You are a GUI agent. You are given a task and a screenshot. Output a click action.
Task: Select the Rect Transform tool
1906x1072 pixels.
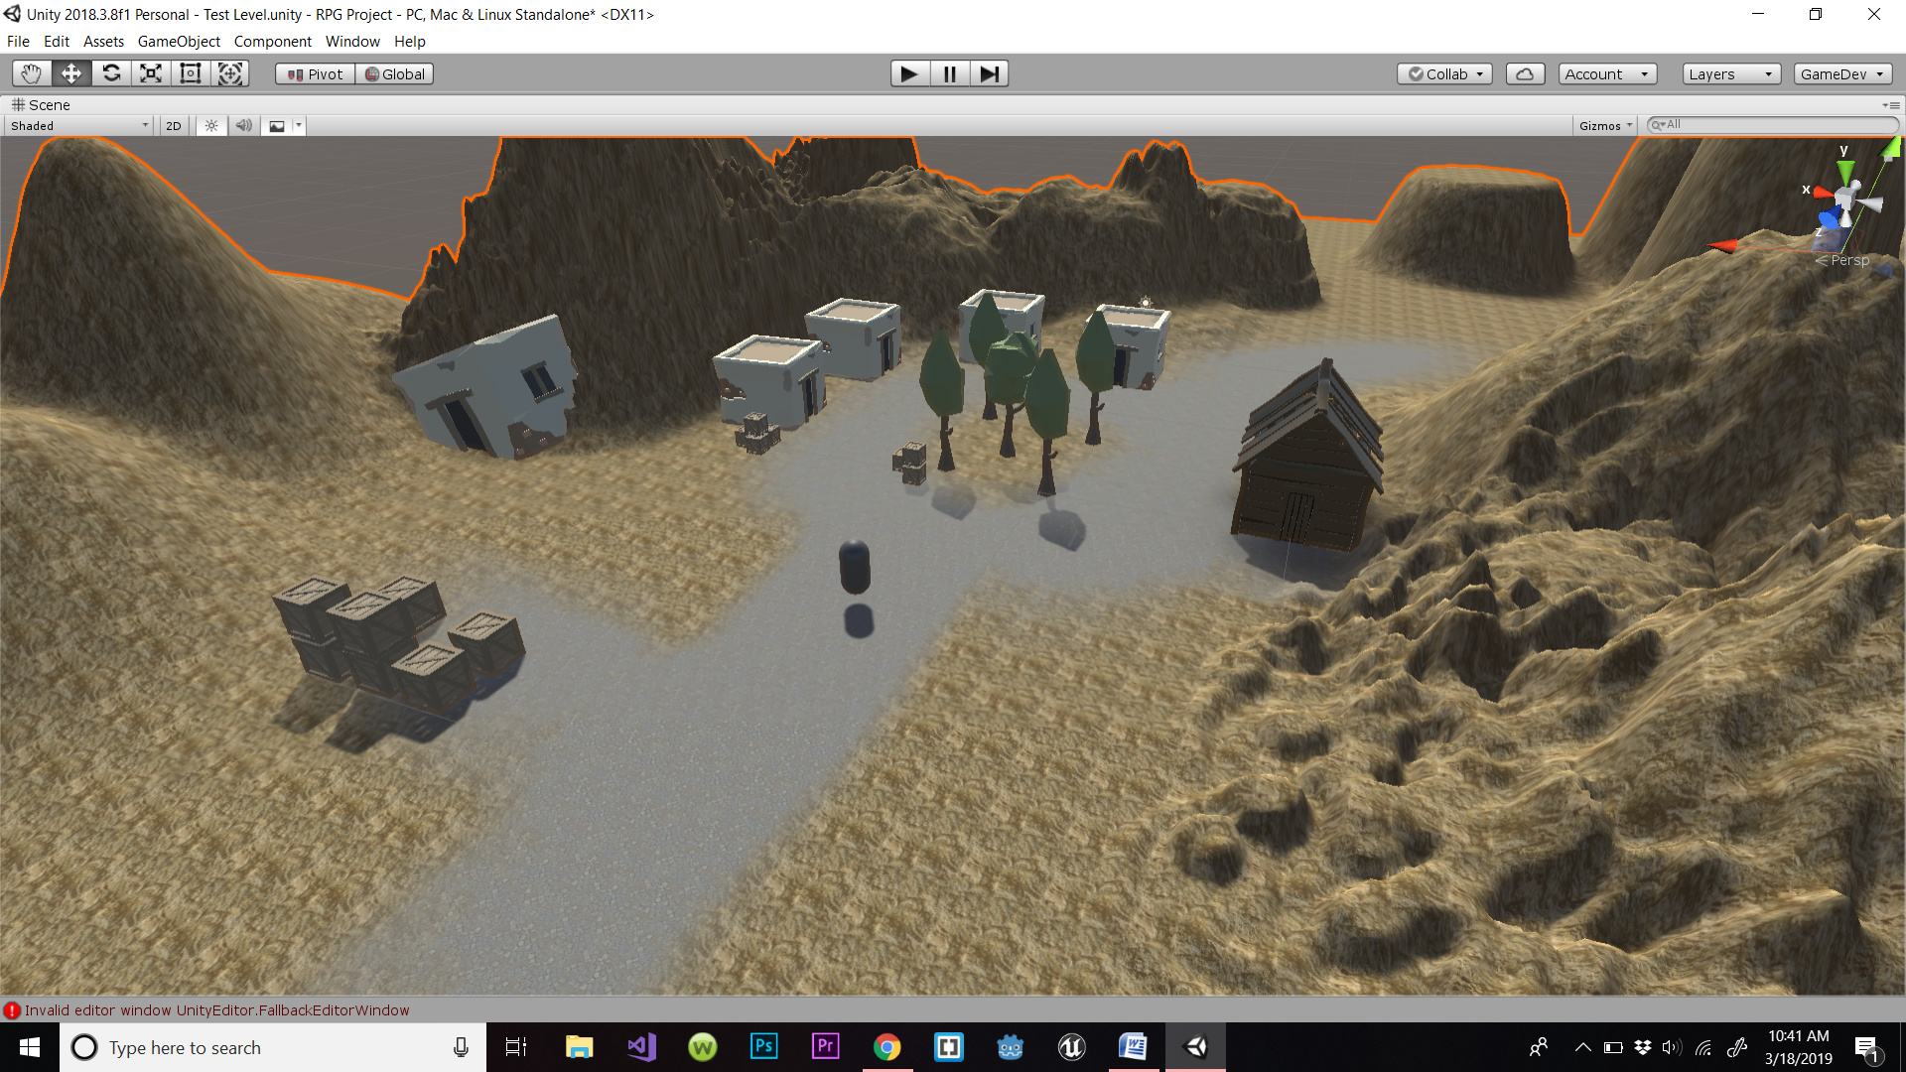click(x=190, y=72)
